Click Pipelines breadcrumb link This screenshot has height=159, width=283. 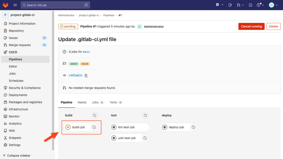[109, 15]
